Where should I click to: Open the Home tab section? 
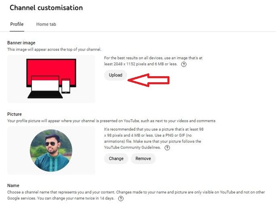pyautogui.click(x=46, y=24)
